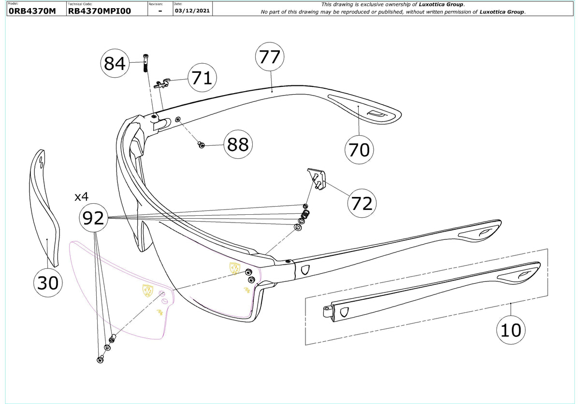Select the 'No part of this drawing' notice
580x404 pixels.
(x=393, y=12)
